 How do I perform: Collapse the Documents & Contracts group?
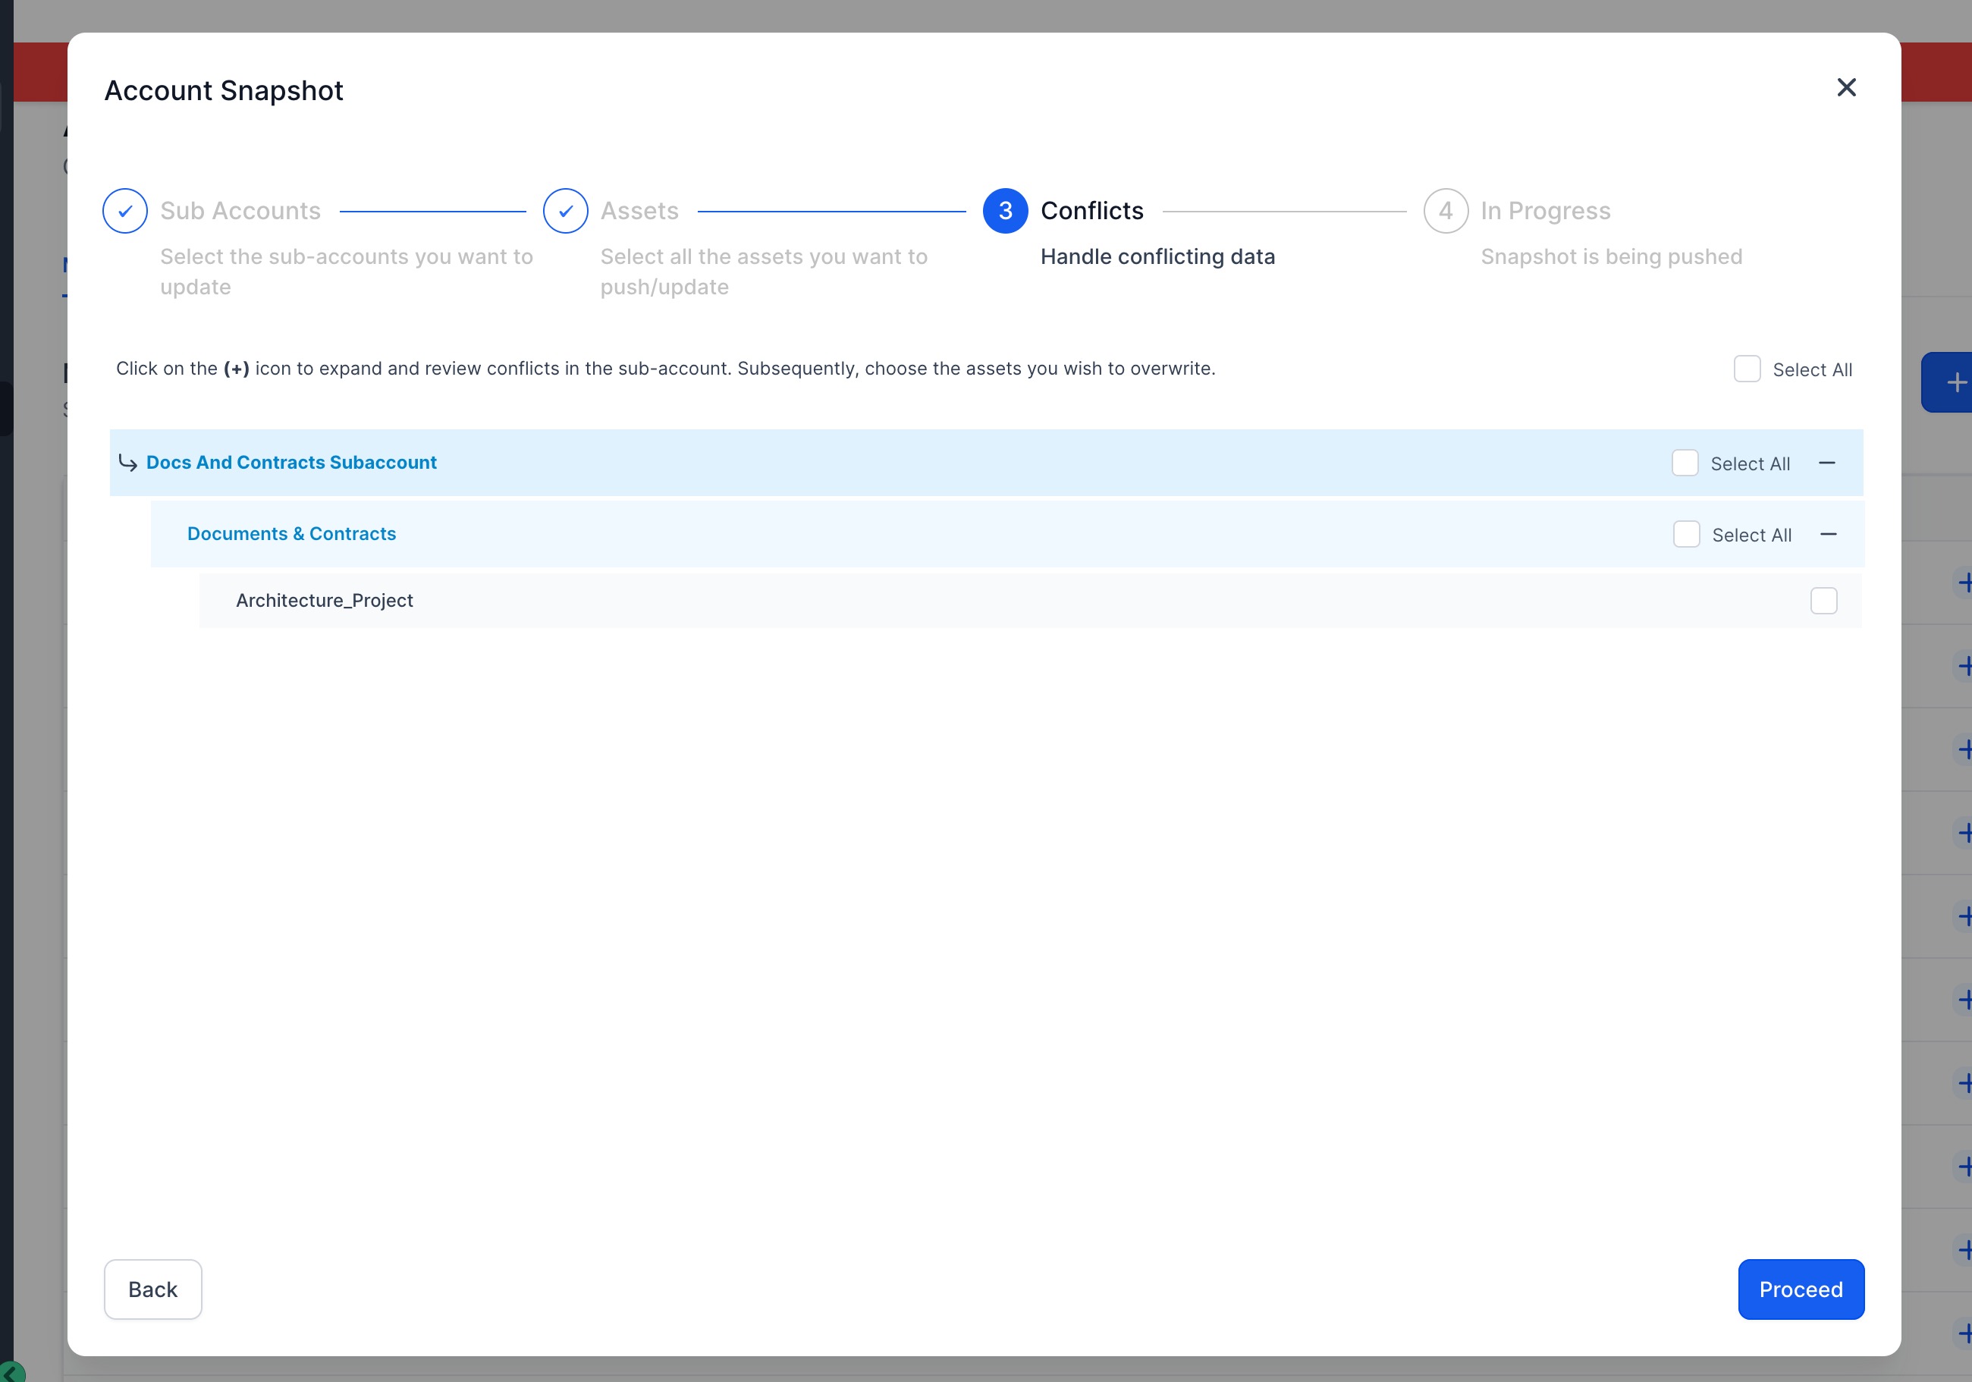(1829, 534)
